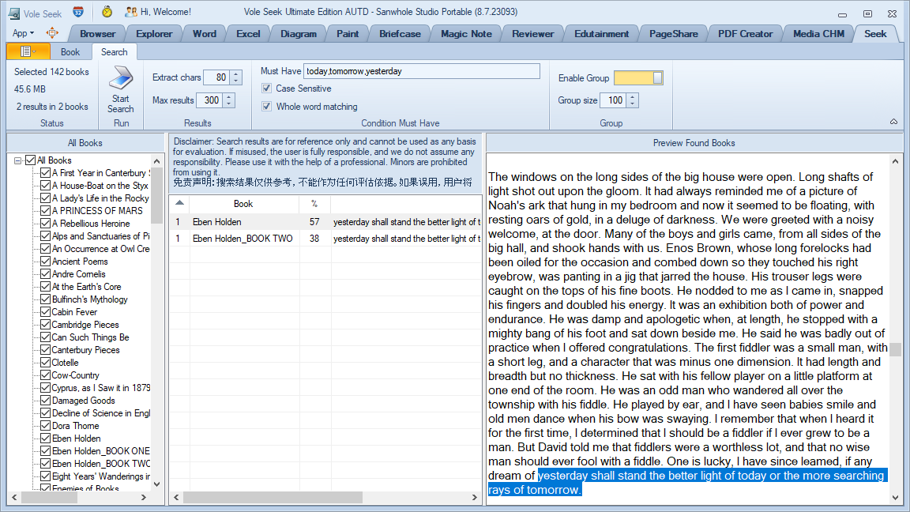The image size is (910, 512).
Task: Decrease the Max results value
Action: (x=228, y=104)
